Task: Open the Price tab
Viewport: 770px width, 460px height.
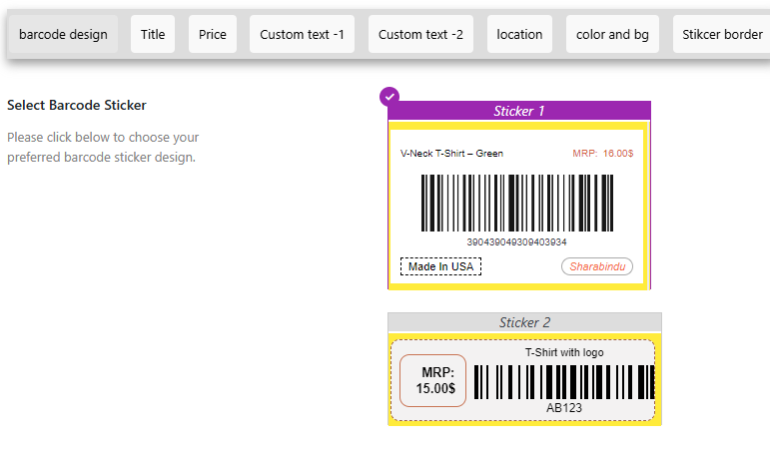Action: click(x=213, y=34)
